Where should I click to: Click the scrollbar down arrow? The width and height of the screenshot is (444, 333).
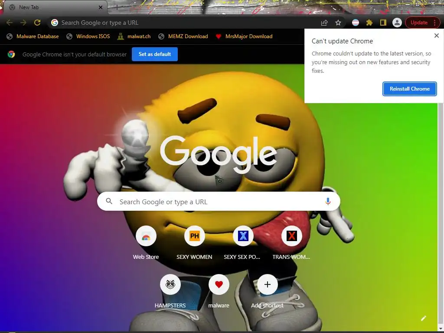click(441, 329)
